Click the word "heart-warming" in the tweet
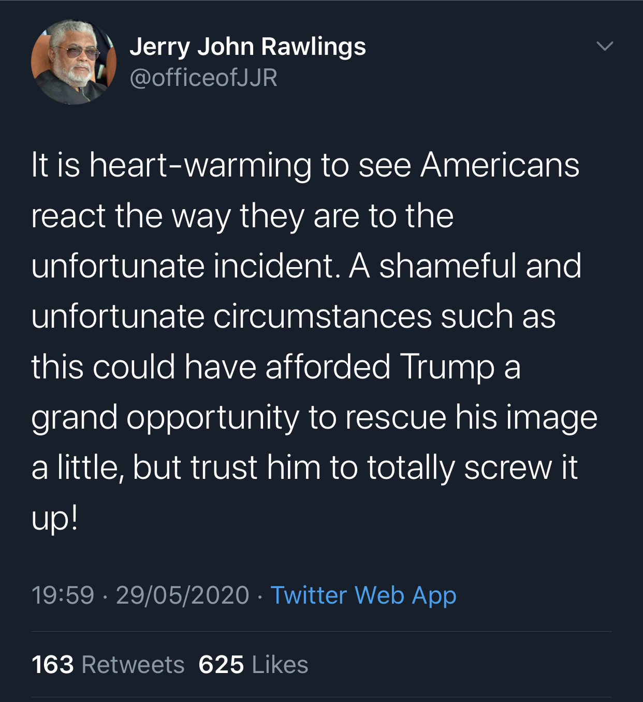This screenshot has height=702, width=643. [200, 166]
